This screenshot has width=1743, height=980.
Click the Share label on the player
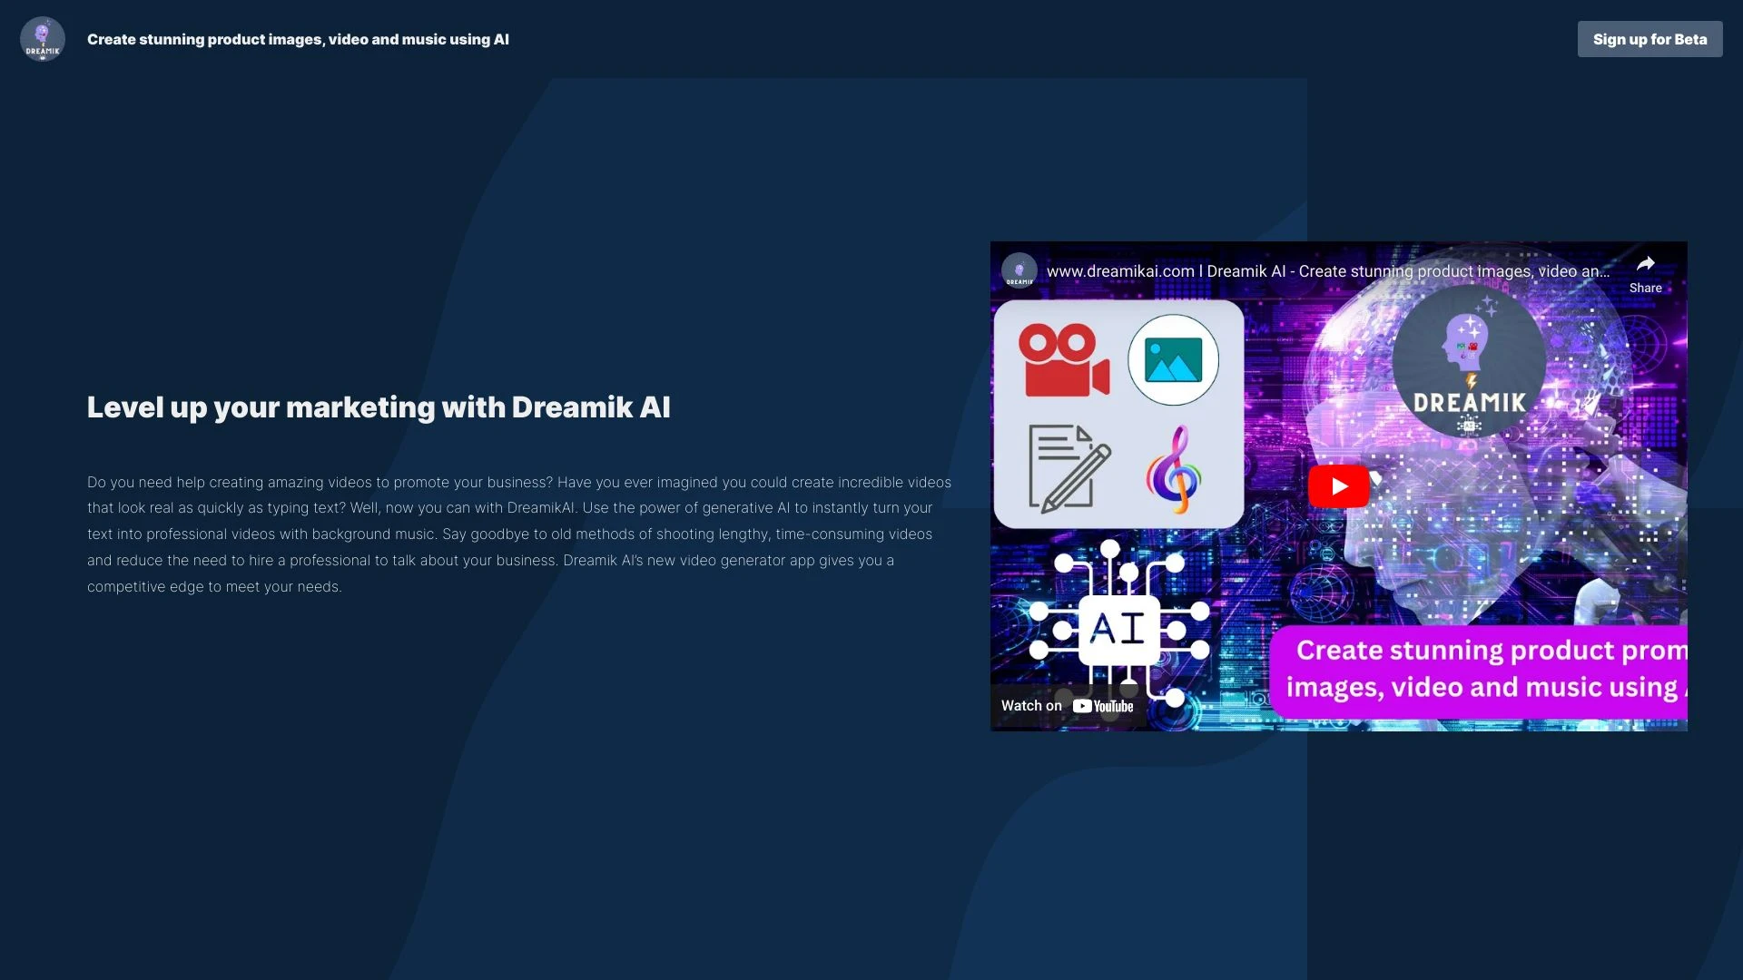(x=1645, y=287)
